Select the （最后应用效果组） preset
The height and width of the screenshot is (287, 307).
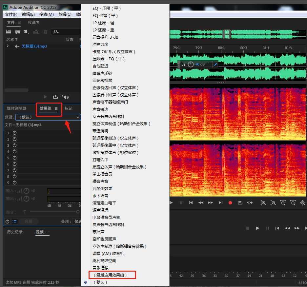(x=110, y=275)
